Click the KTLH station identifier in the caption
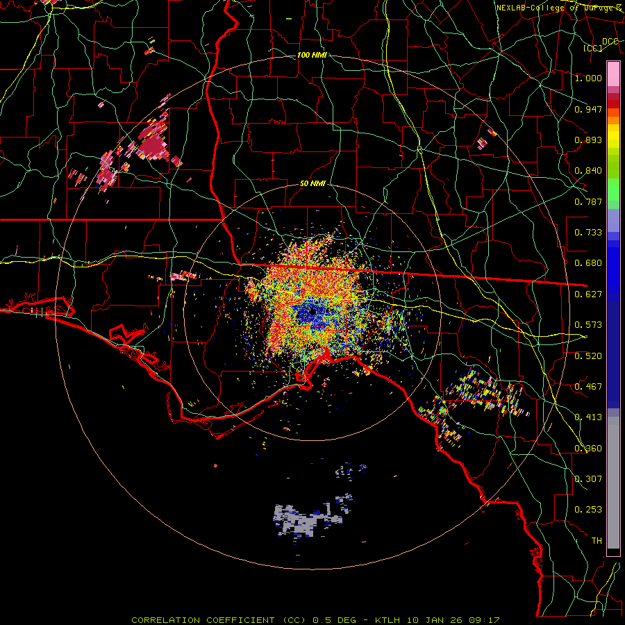 [387, 620]
